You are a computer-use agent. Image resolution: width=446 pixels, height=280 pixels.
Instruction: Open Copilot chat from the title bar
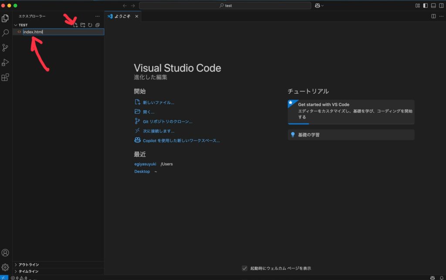[318, 6]
